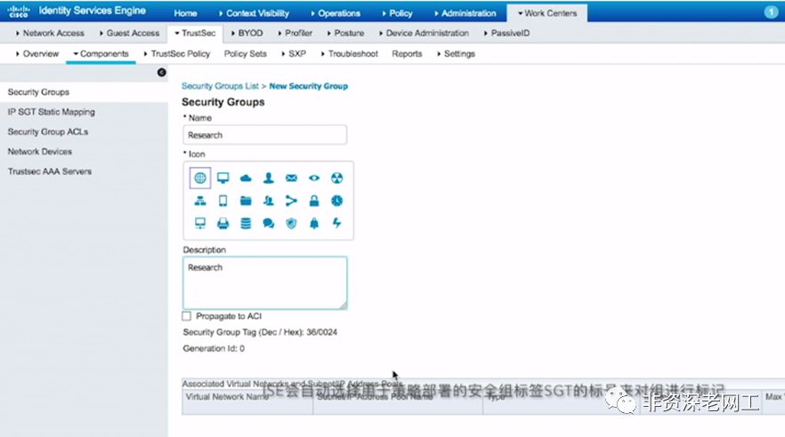The height and width of the screenshot is (437, 785).
Task: Switch to the PassiveID section
Action: [x=506, y=34]
